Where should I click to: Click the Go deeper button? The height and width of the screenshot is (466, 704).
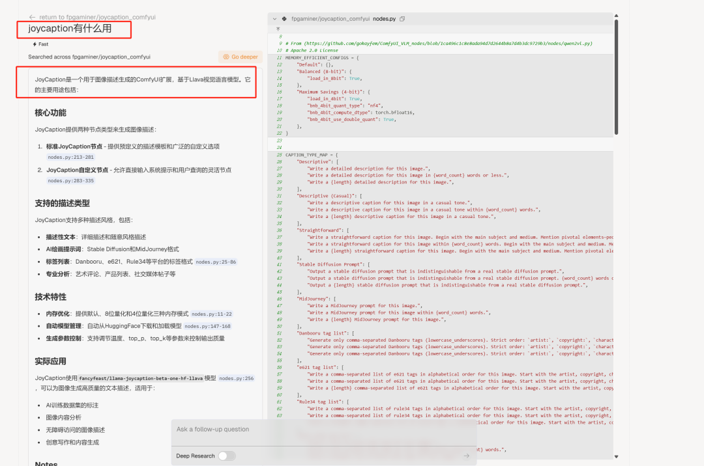coord(241,57)
